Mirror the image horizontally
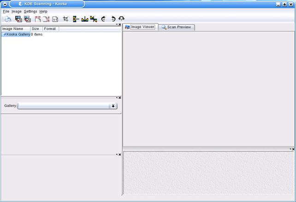This screenshot has height=202, width=296. click(x=85, y=19)
